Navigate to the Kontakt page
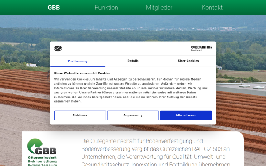 tap(212, 8)
